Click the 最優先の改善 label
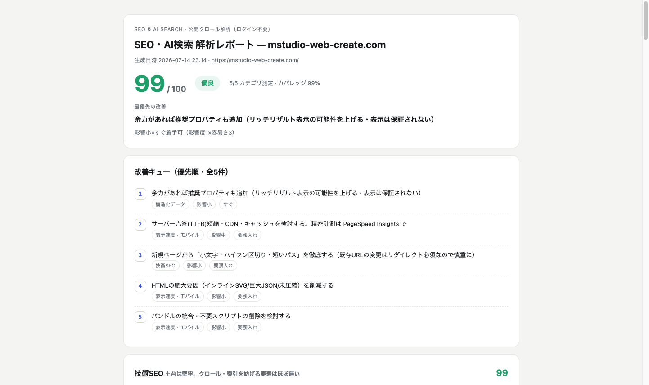This screenshot has height=385, width=649. 150,107
